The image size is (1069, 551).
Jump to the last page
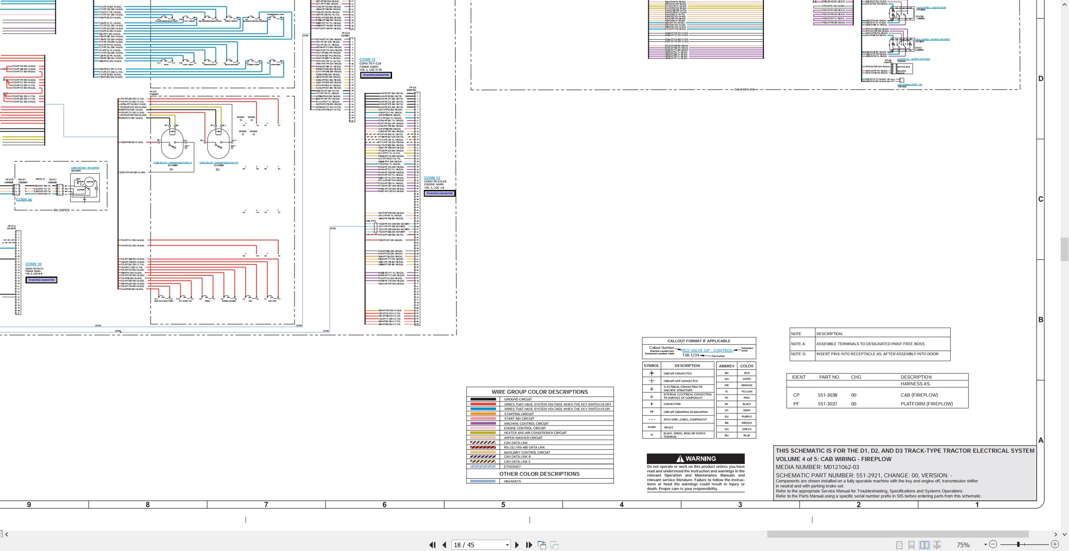(x=529, y=545)
